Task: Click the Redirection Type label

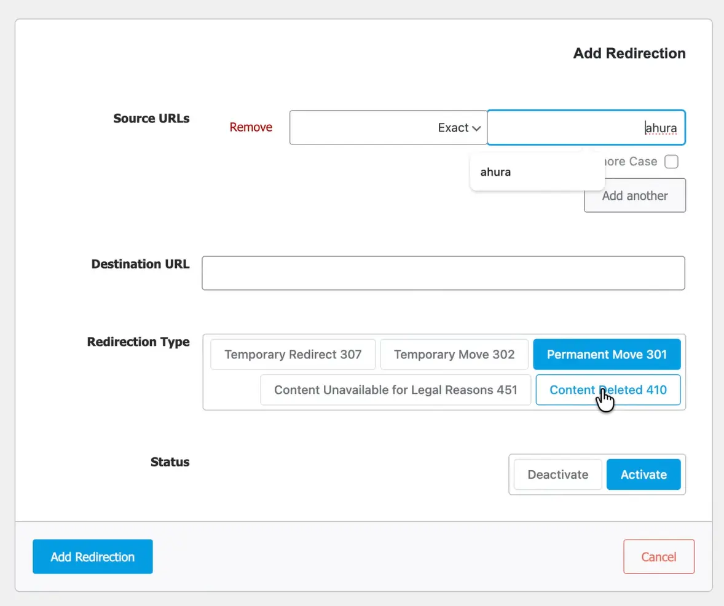Action: pos(138,342)
